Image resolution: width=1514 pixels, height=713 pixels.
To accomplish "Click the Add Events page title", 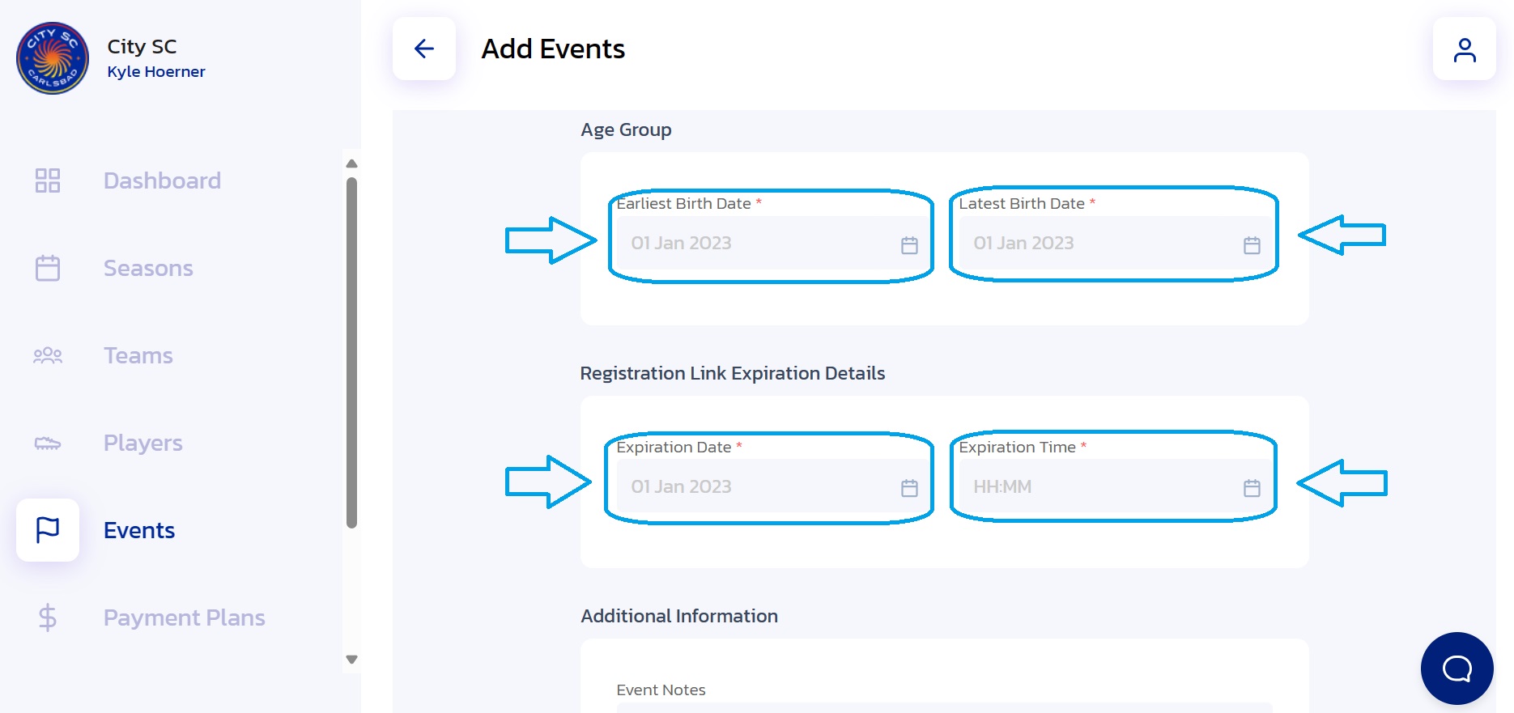I will (x=553, y=49).
